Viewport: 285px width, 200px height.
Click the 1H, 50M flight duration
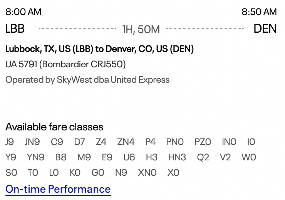141,29
